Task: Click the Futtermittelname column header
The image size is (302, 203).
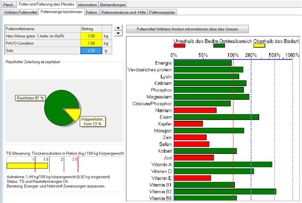Action: pyautogui.click(x=43, y=29)
